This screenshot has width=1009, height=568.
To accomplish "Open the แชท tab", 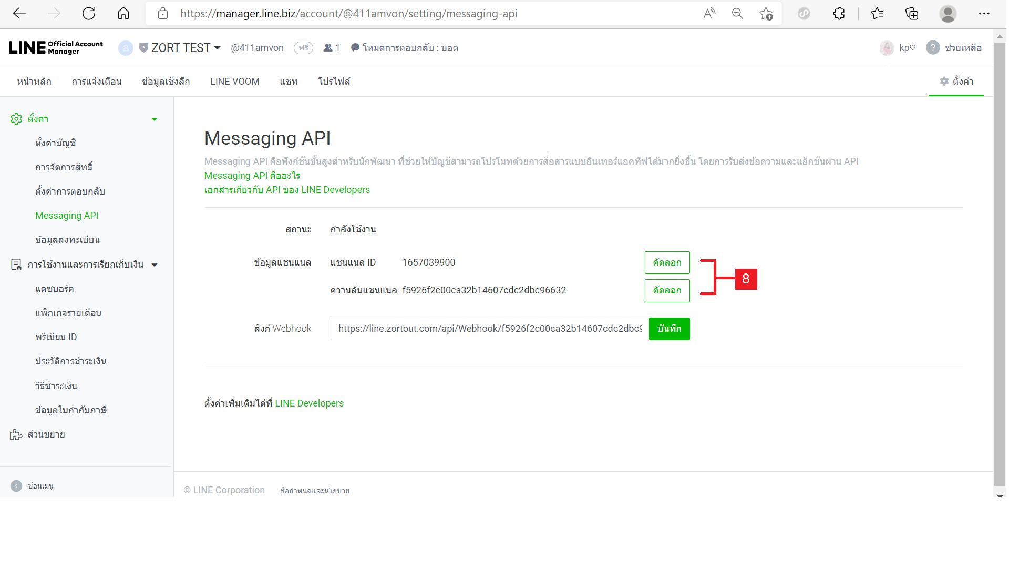I will 289,82.
